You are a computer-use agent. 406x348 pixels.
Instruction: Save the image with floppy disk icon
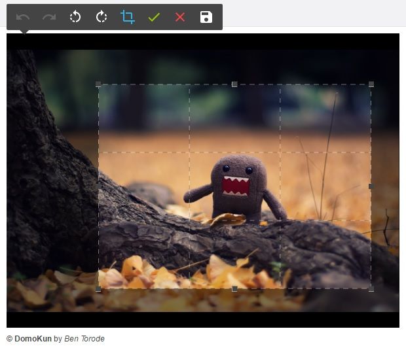[x=206, y=17]
